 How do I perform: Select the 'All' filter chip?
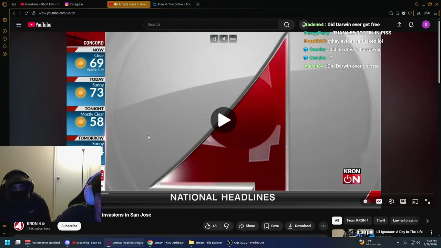point(337,220)
